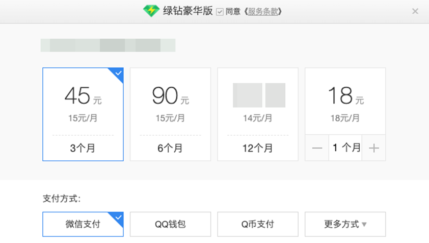Click the green diamond logo icon
The width and height of the screenshot is (429, 243).
151,11
